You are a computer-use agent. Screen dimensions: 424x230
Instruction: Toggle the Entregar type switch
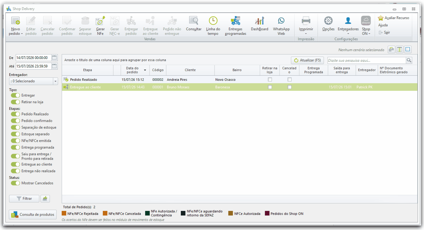15,95
